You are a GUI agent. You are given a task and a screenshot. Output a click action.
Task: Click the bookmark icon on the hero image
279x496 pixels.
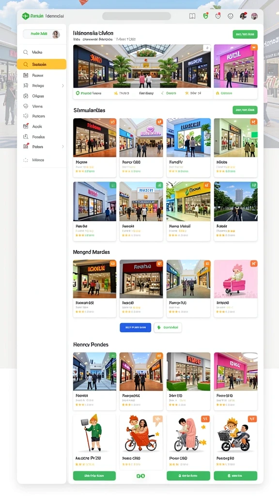207,48
